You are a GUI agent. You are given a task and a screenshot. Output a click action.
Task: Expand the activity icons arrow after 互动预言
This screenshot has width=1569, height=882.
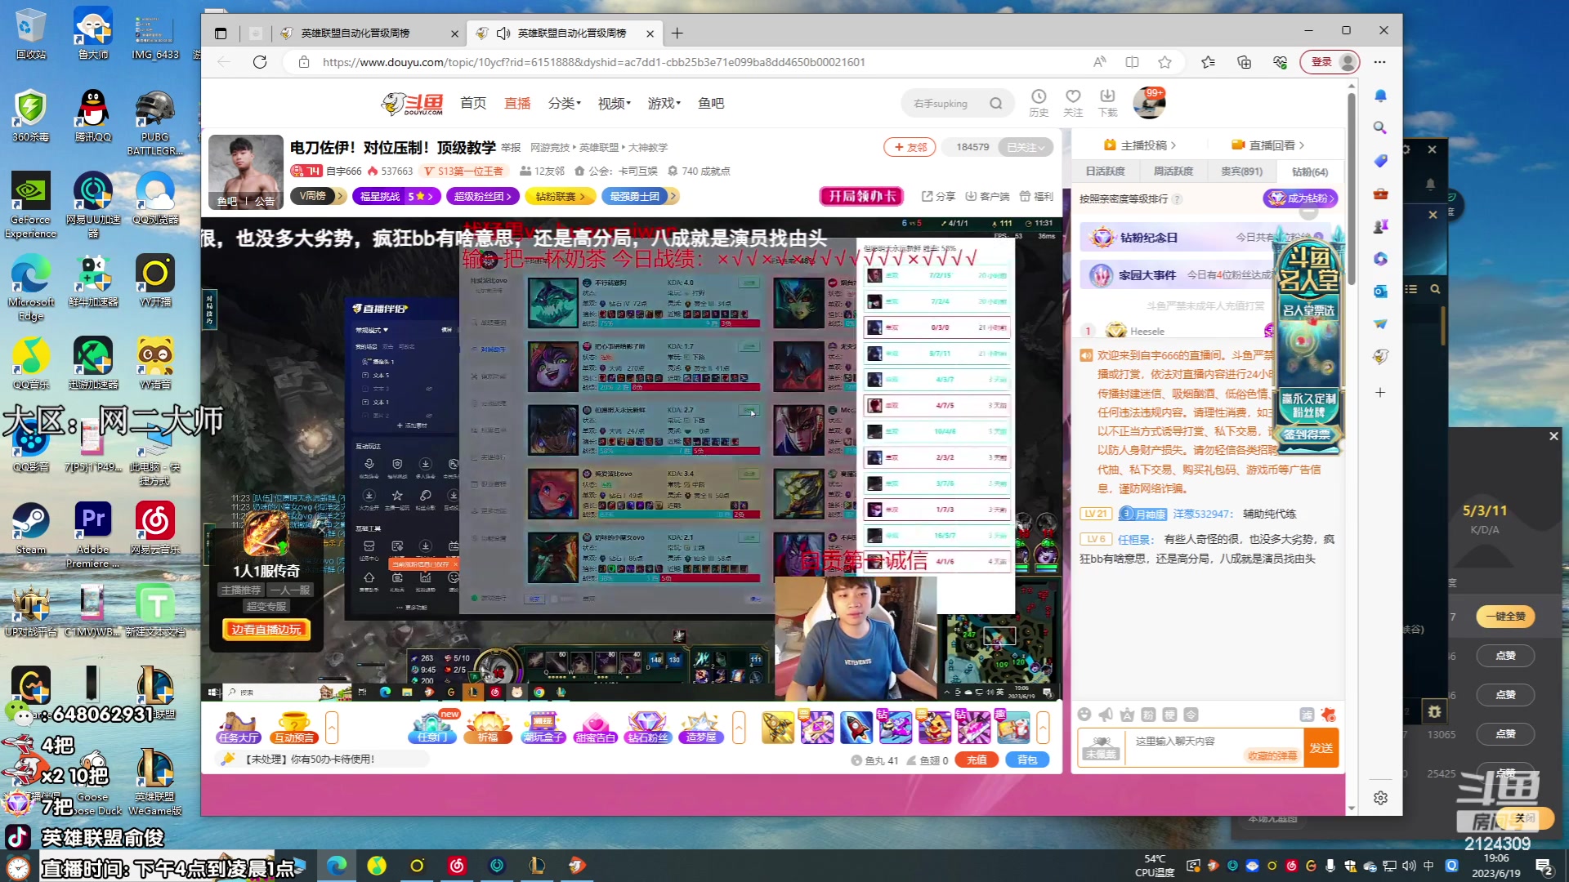point(331,727)
